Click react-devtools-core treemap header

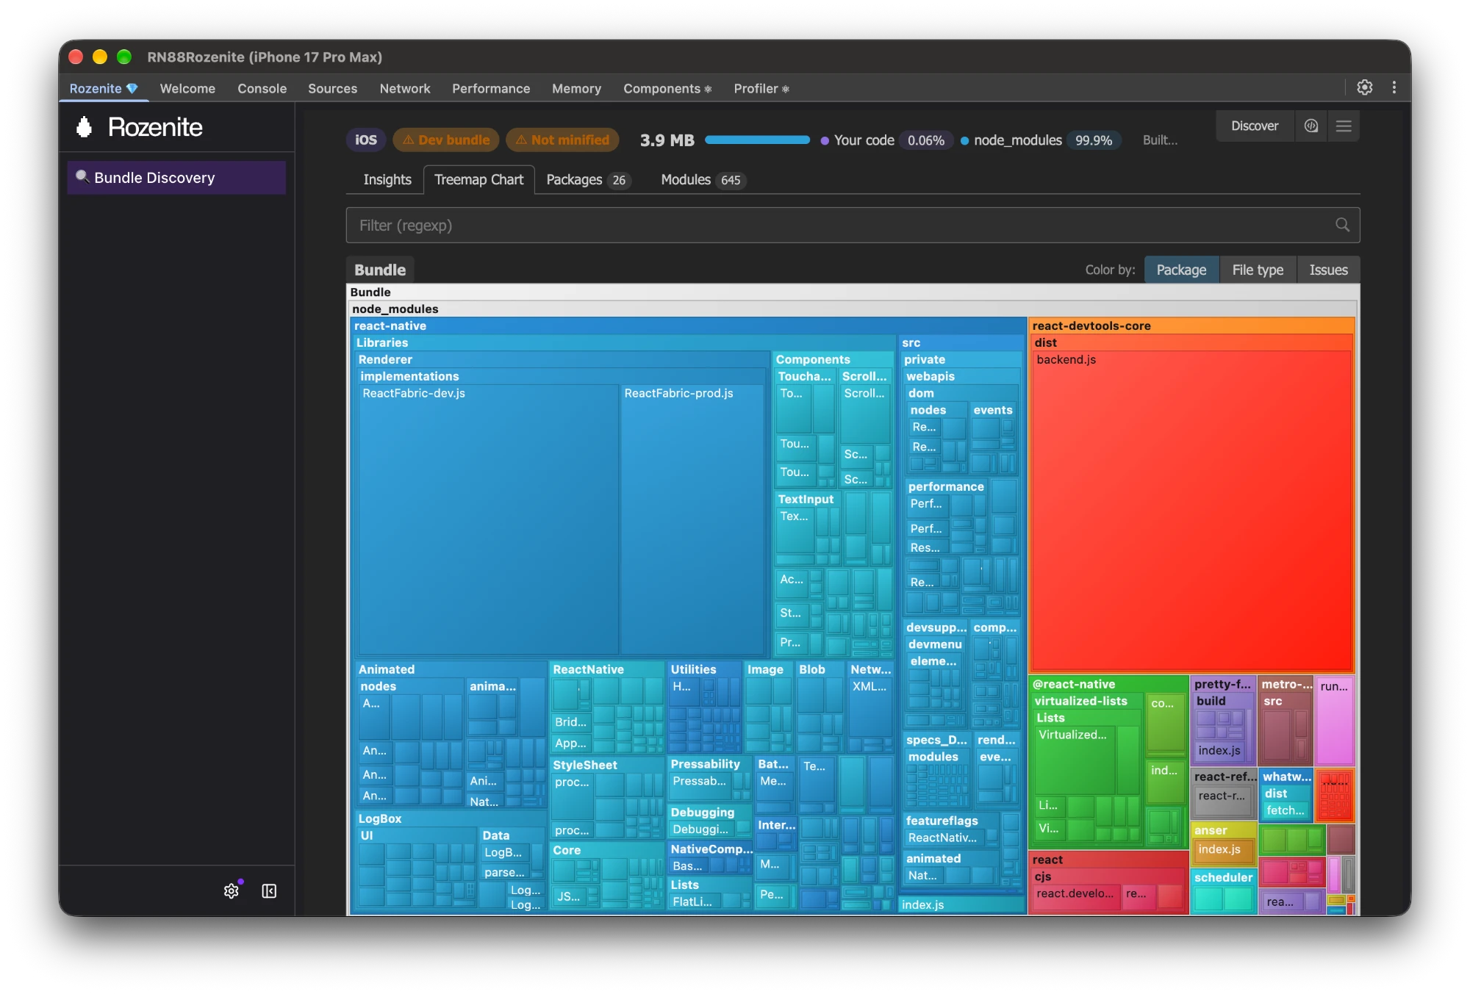pos(1191,325)
